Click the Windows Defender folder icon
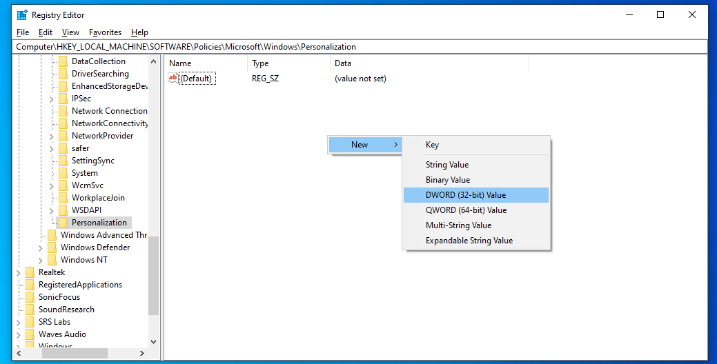The image size is (717, 364). (x=52, y=247)
